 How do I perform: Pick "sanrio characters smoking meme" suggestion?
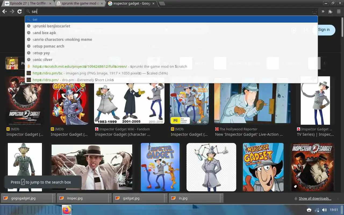coord(171,40)
